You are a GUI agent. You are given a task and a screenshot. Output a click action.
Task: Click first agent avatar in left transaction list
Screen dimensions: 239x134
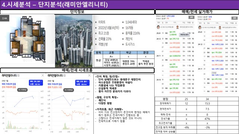coord(158,27)
